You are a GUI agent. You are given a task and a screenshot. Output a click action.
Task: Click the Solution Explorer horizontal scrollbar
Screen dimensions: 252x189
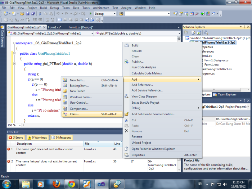point(222,90)
